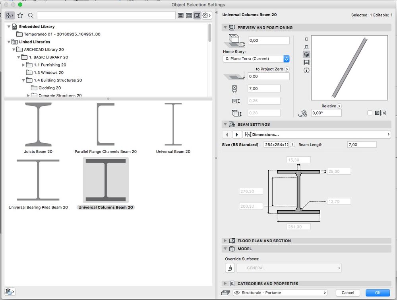Open the object library navigation button
Screen dimensions: 397x300
[x=10, y=16]
